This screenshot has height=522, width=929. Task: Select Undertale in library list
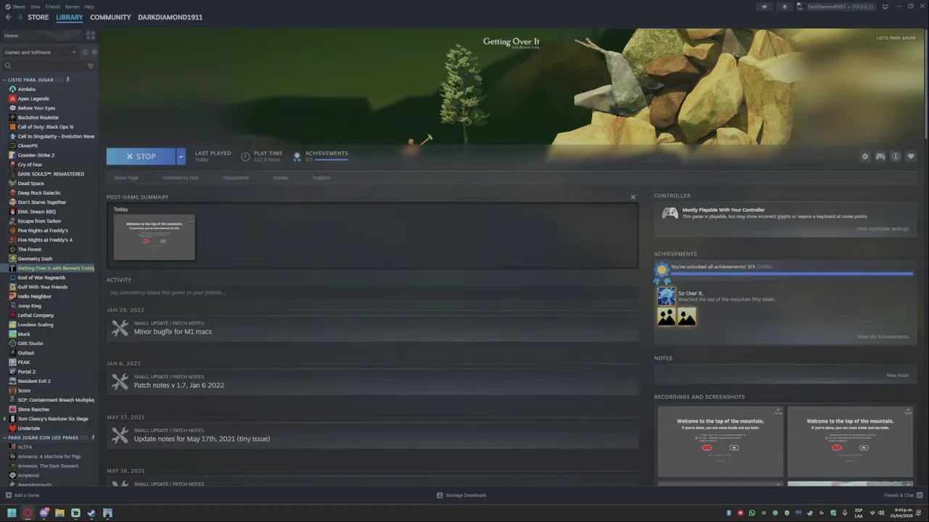tap(29, 428)
